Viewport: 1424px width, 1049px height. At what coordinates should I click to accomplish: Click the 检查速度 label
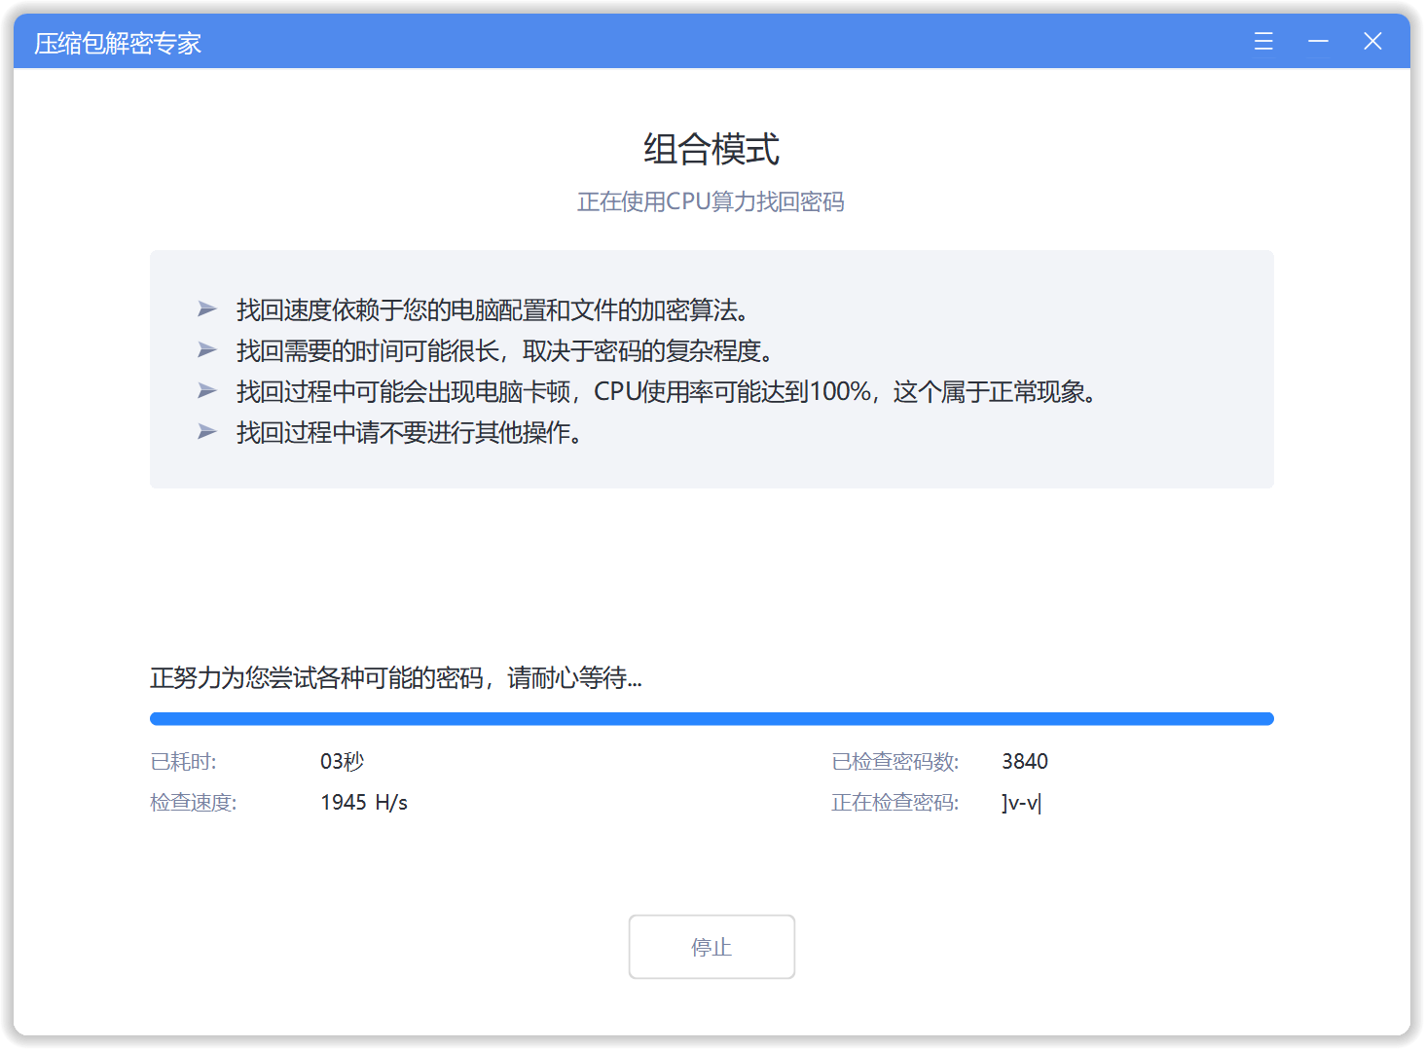[194, 803]
